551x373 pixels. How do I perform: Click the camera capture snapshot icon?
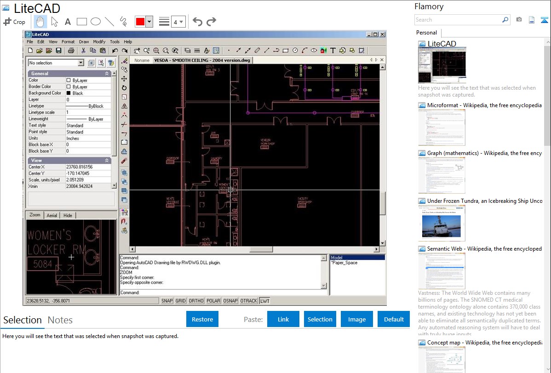pyautogui.click(x=519, y=20)
